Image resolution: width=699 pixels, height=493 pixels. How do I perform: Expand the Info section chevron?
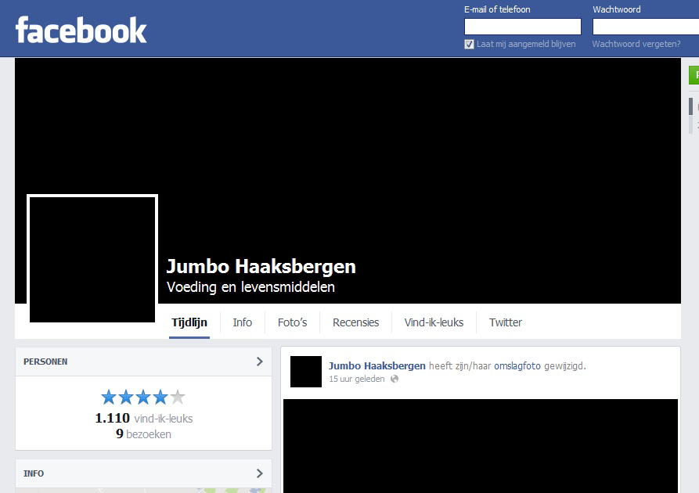point(260,473)
